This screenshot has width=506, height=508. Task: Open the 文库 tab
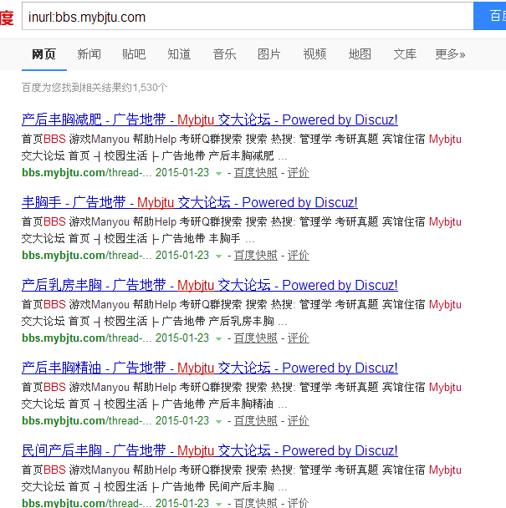405,54
